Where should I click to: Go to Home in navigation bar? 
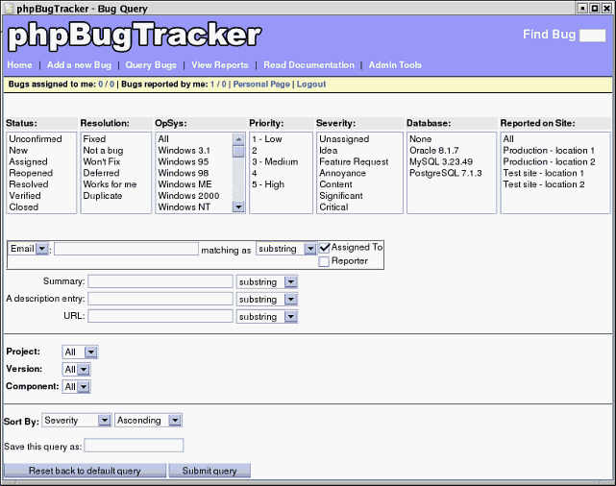tap(19, 65)
